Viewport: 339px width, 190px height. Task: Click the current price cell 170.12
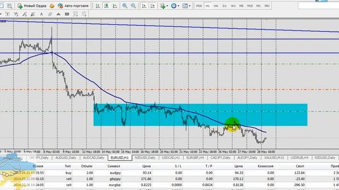(238, 179)
